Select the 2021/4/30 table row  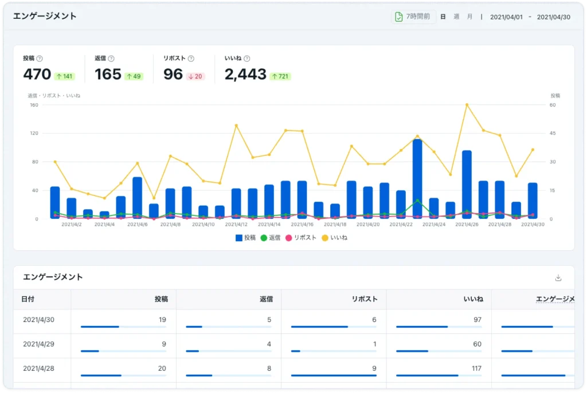coord(39,320)
